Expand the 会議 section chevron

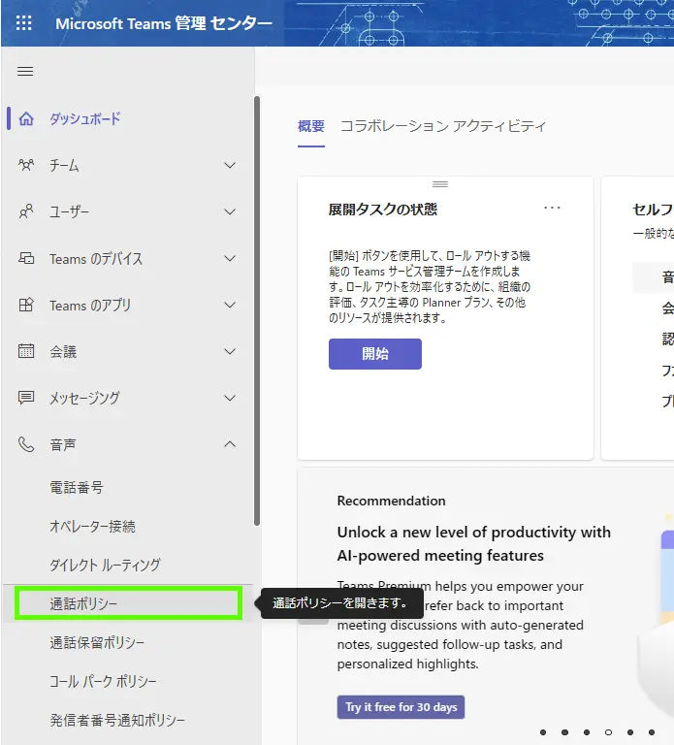coord(230,351)
